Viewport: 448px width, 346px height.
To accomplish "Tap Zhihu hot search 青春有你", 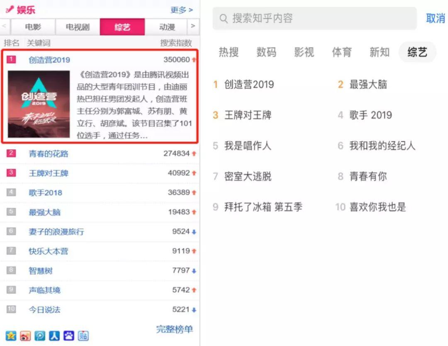I will (x=368, y=176).
